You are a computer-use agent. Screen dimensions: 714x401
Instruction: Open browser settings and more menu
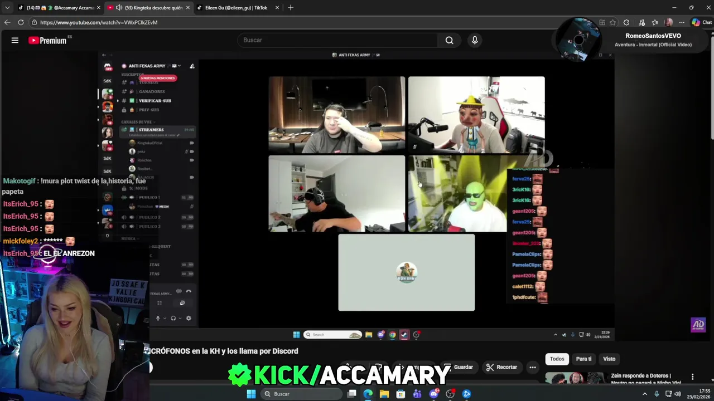pyautogui.click(x=682, y=22)
